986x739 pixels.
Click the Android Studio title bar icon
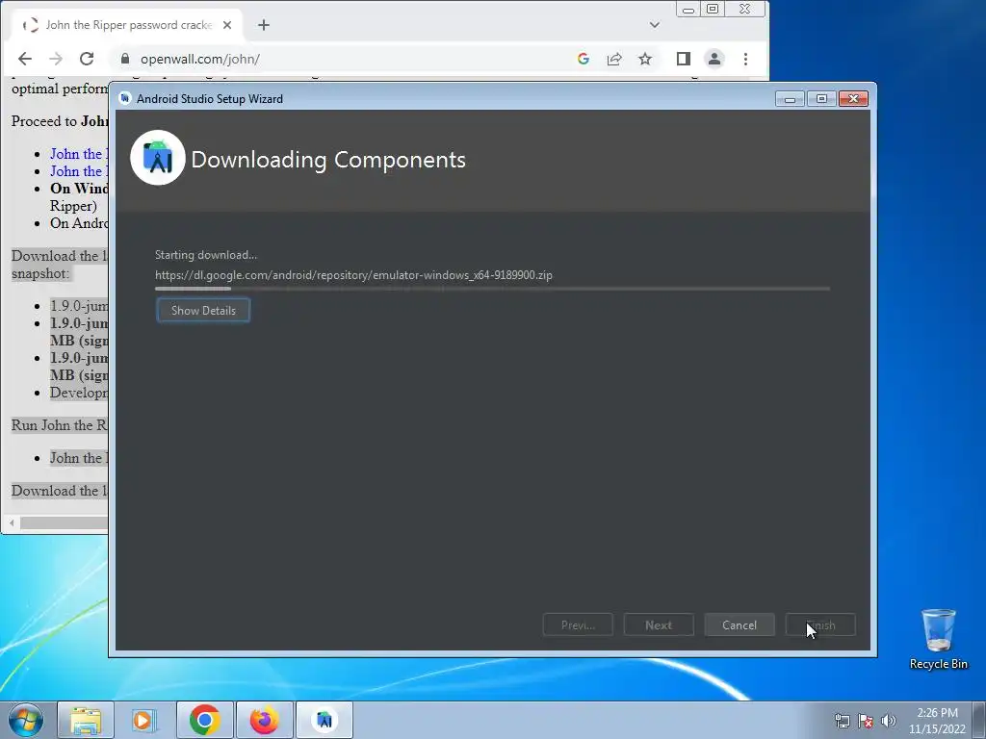(125, 98)
